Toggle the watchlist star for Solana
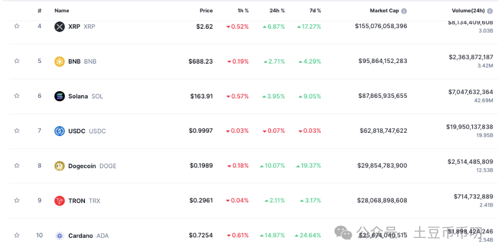 pos(17,96)
